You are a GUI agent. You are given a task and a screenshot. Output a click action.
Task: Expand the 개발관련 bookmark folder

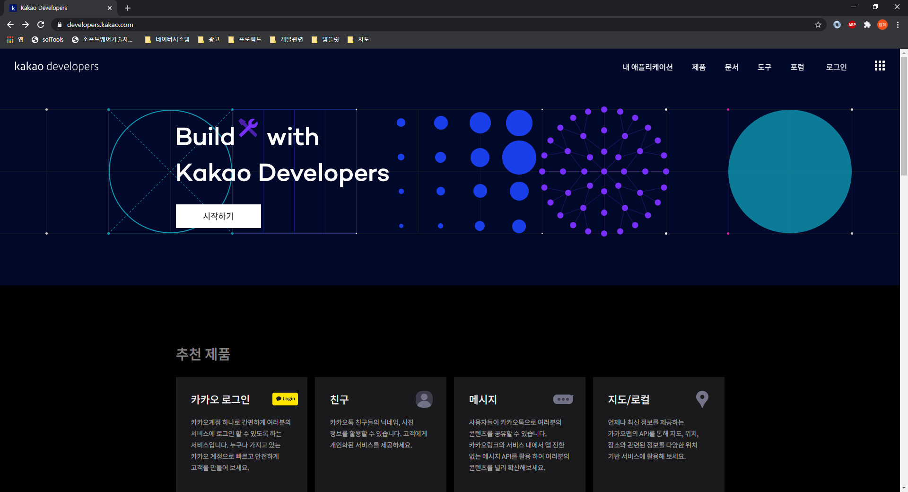point(287,40)
